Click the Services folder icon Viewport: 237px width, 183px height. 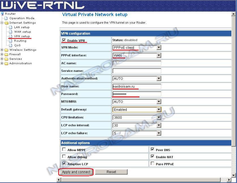pyautogui.click(x=6, y=59)
